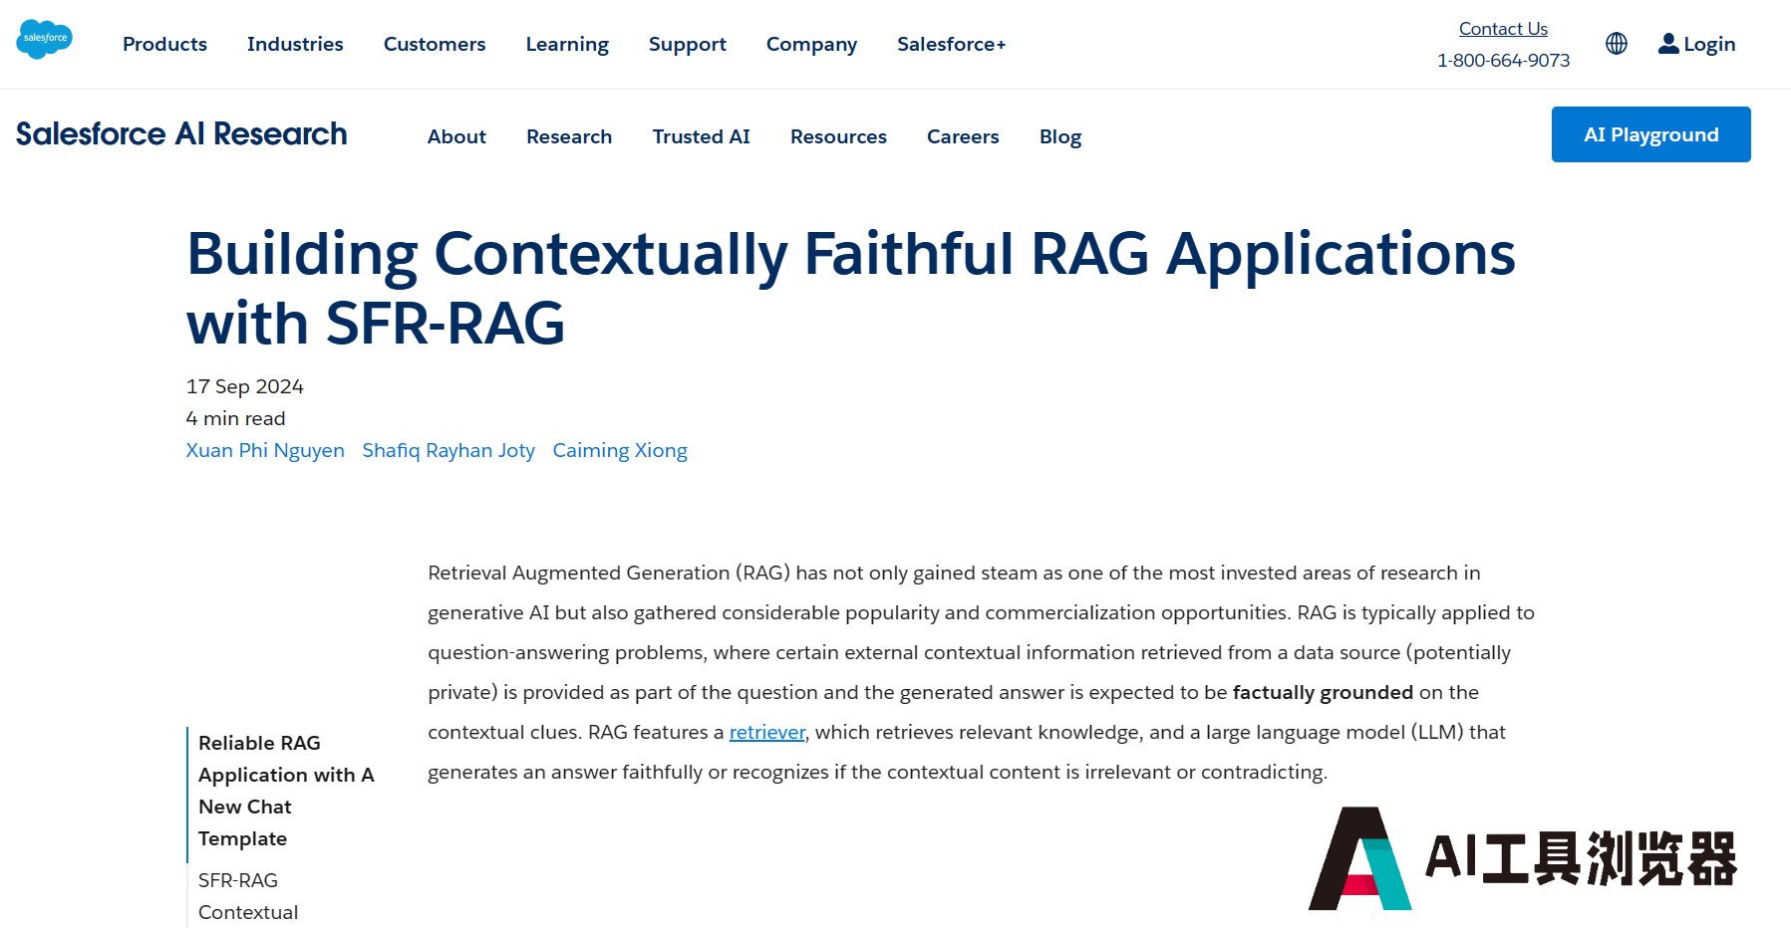Click the Salesforce cloud logo
Screen dimensions: 1791x928
pos(45,39)
